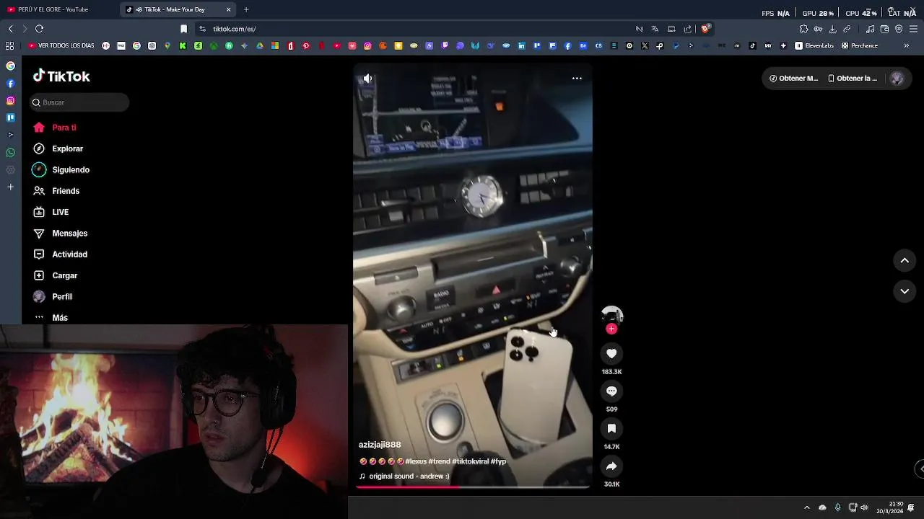Viewport: 924px width, 519px height.
Task: Open the extensions puzzle icon
Action: point(803,29)
